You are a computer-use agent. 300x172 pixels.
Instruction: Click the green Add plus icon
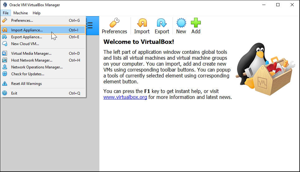click(196, 23)
